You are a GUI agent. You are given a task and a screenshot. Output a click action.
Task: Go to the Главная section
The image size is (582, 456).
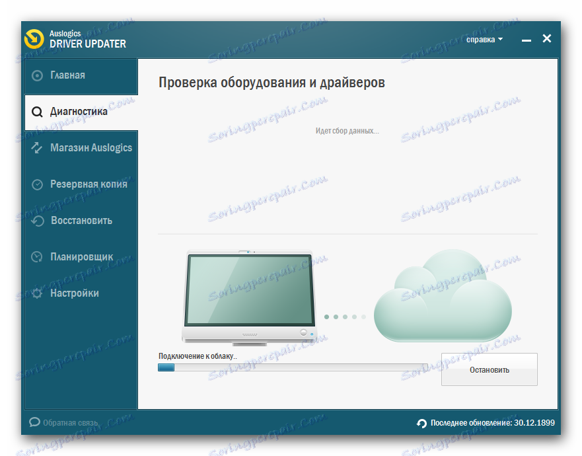(81, 76)
